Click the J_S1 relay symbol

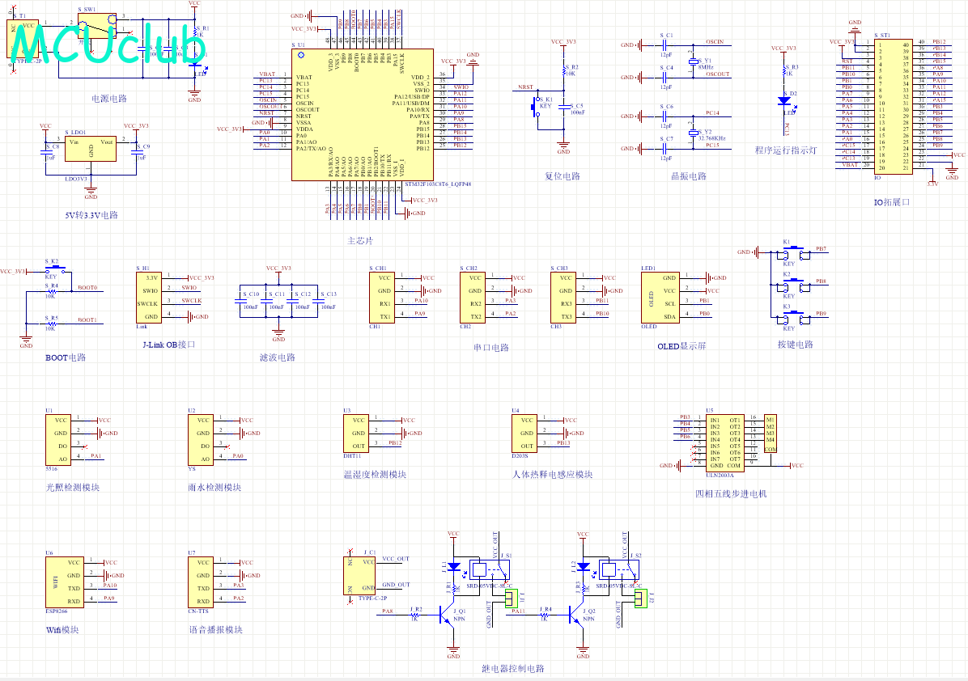pos(490,569)
